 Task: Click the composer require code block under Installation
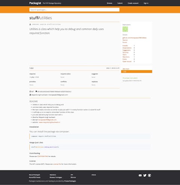(x=90, y=136)
